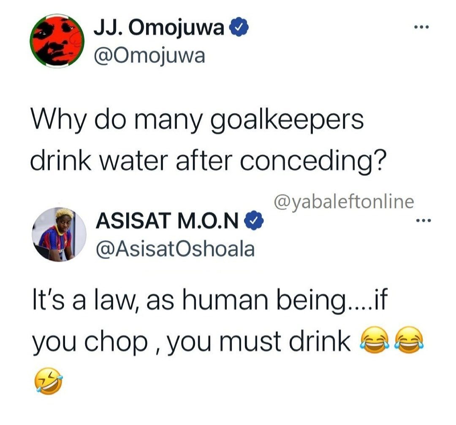Open more options on Omojuwa's tweet
Image resolution: width=456 pixels, height=425 pixels.
click(421, 27)
